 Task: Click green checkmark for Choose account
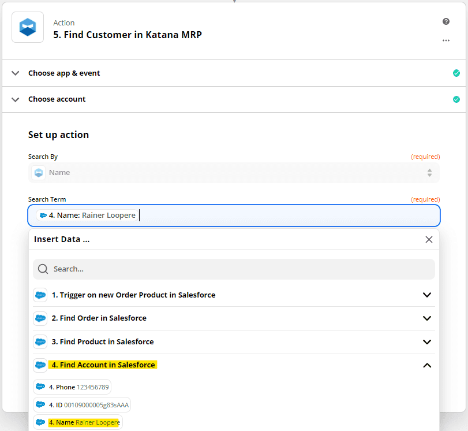pyautogui.click(x=456, y=99)
